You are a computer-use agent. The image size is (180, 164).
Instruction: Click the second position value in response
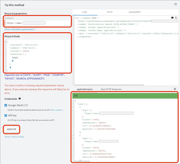pos(105,157)
